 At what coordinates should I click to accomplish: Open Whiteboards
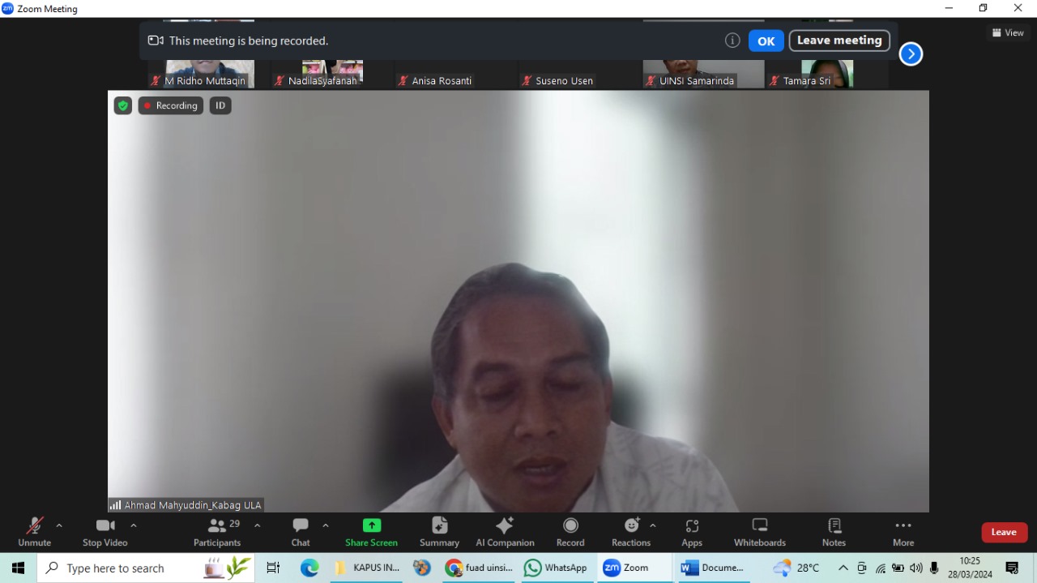(760, 532)
